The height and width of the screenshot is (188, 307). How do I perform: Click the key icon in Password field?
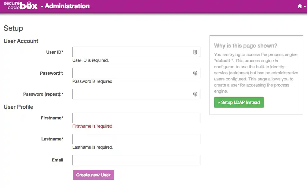(x=195, y=73)
